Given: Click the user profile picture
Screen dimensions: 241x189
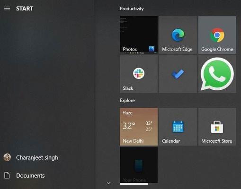Looking at the screenshot, I should click(x=7, y=157).
